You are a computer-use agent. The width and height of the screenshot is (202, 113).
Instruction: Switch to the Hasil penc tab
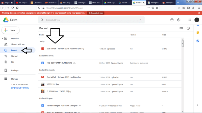(x=95, y=3)
